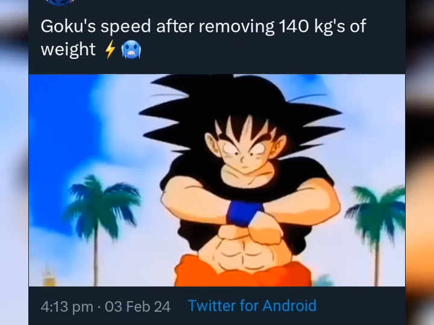Click Goku's spiky black hair

pyautogui.click(x=241, y=111)
